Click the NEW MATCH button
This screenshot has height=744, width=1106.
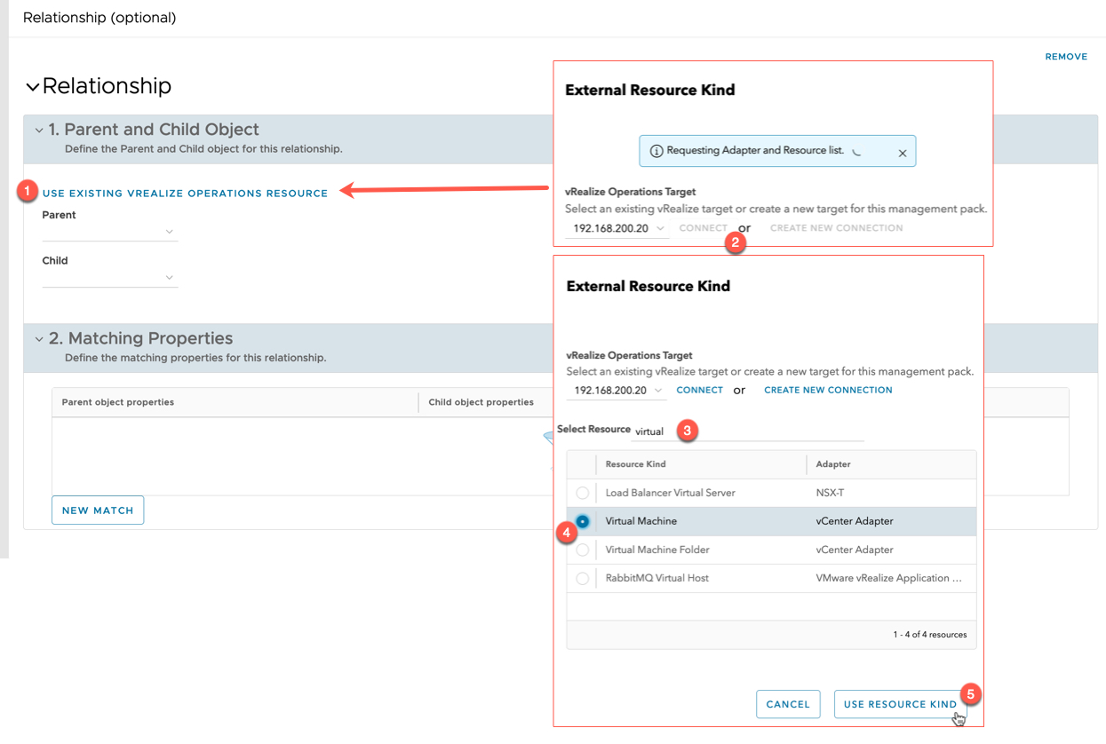[98, 511]
